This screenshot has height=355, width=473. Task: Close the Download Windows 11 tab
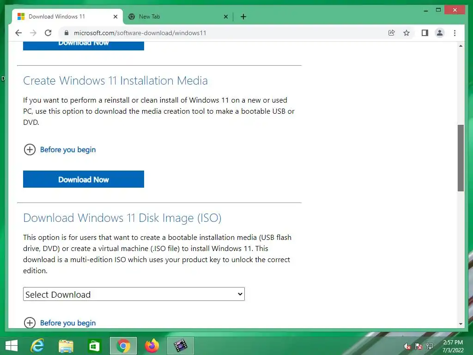coord(115,17)
